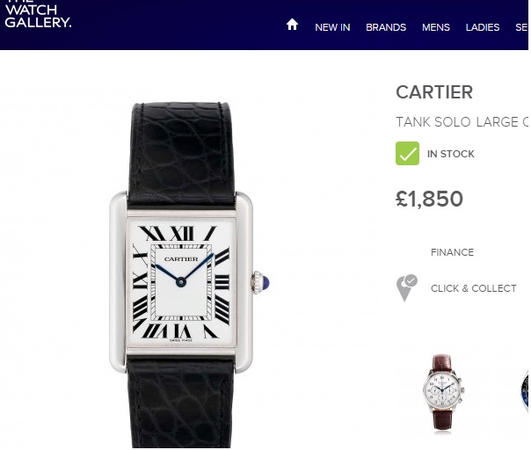Open the MENS menu

436,27
